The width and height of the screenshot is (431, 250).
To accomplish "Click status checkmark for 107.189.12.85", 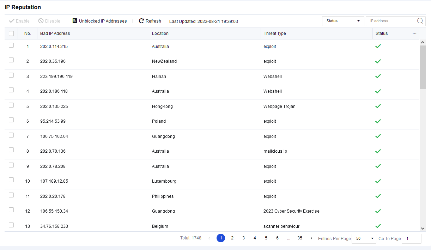I will [x=378, y=181].
